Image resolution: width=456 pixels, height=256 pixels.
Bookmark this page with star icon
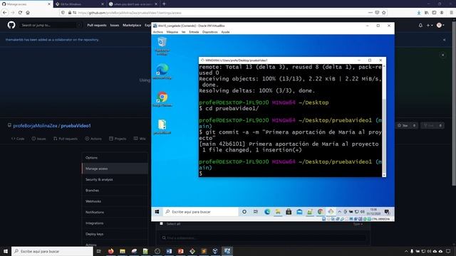[x=384, y=13]
